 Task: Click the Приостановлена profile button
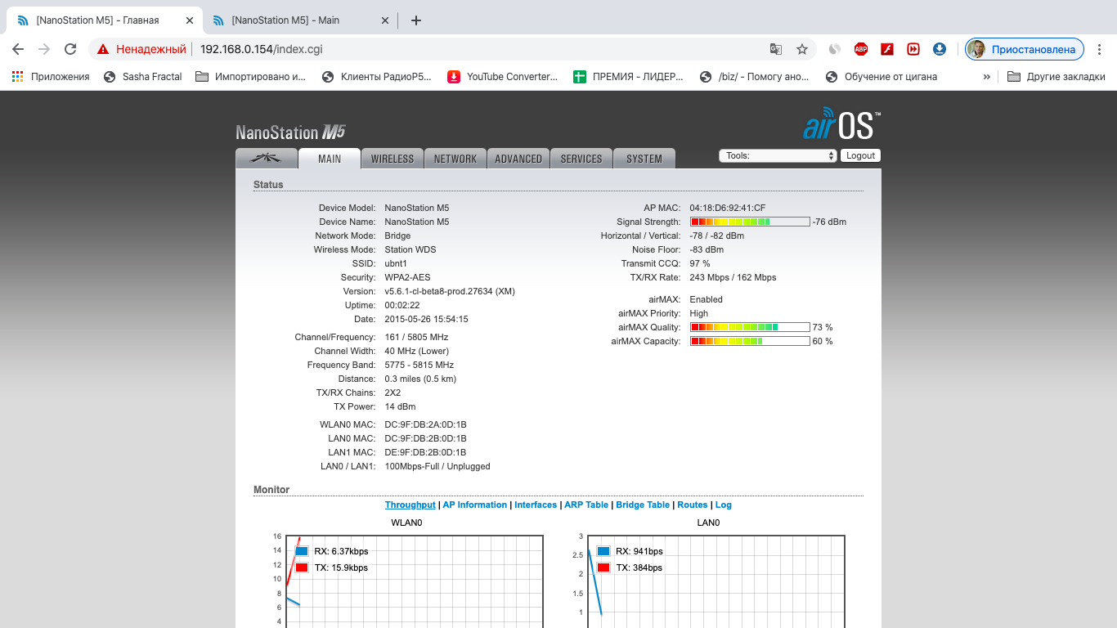1025,49
